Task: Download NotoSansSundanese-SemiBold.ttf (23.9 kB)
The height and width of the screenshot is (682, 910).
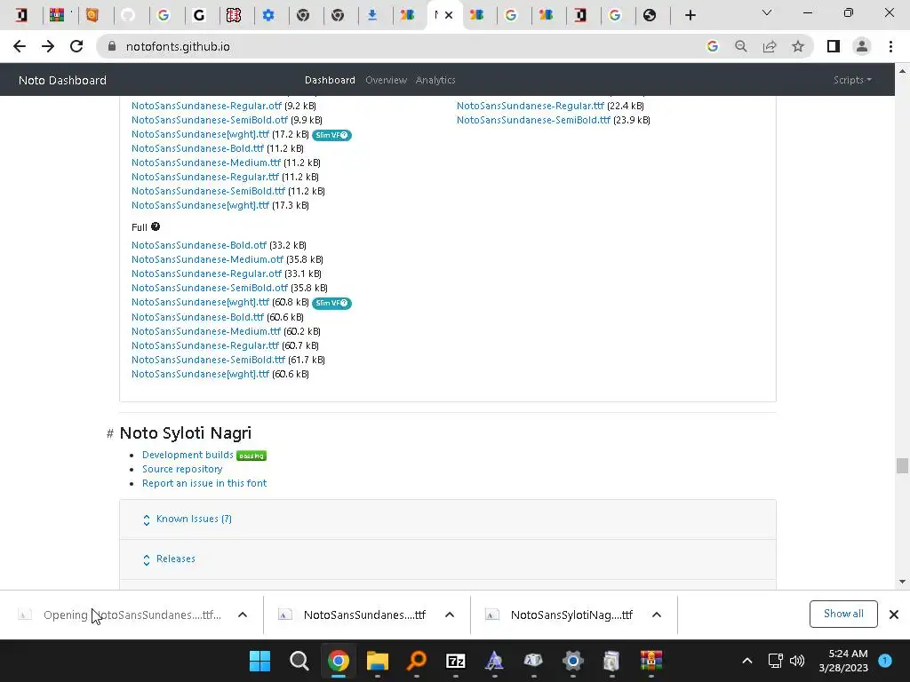Action: pyautogui.click(x=533, y=120)
